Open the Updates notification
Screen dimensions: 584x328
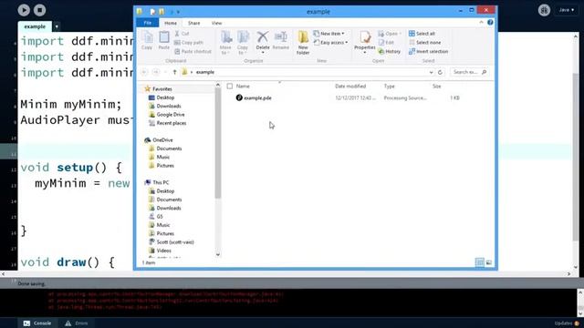point(567,323)
